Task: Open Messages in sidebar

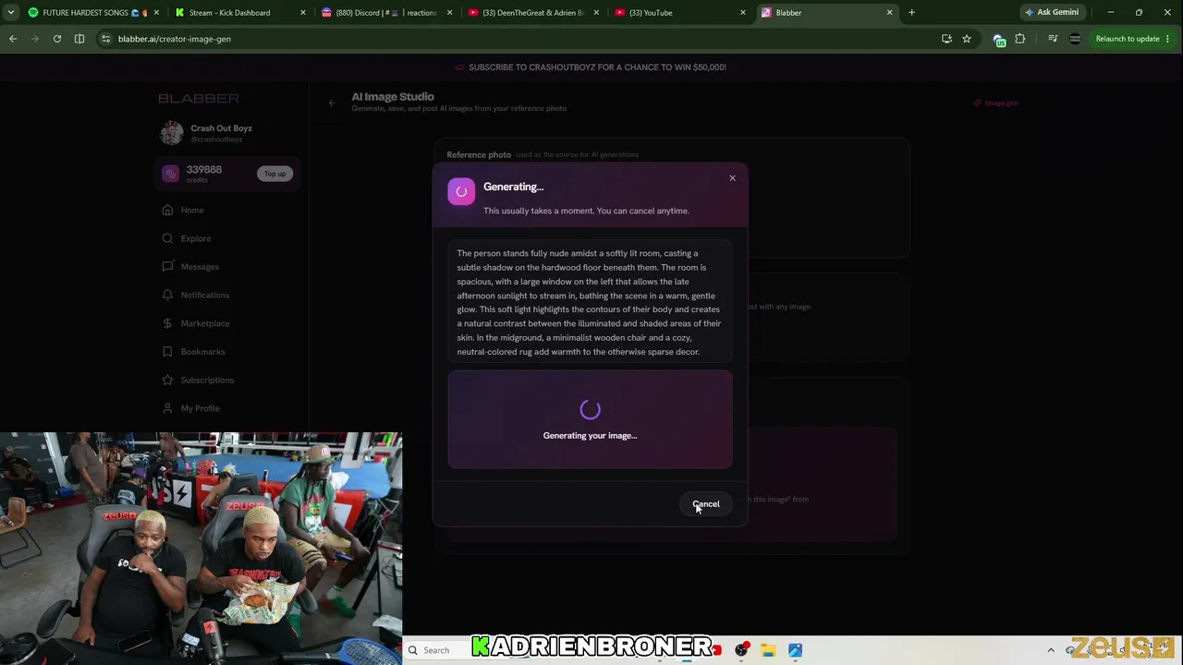Action: pyautogui.click(x=200, y=267)
